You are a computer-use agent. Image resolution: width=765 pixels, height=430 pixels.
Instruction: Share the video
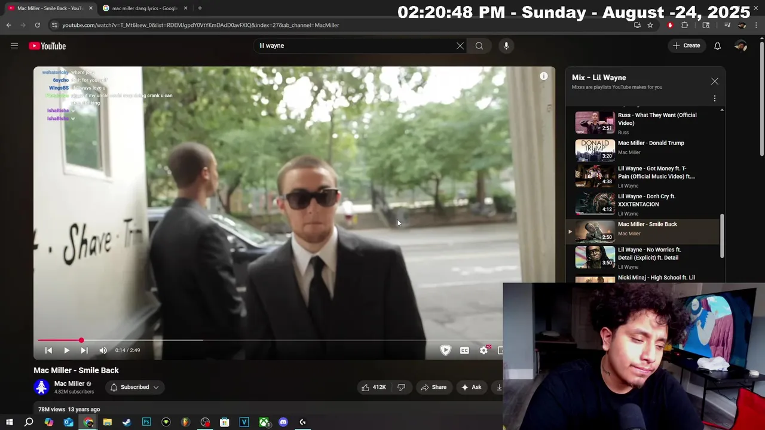pos(433,387)
